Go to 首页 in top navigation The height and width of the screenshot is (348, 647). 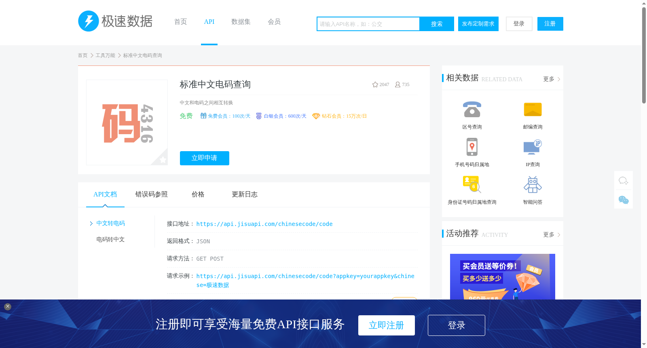180,22
